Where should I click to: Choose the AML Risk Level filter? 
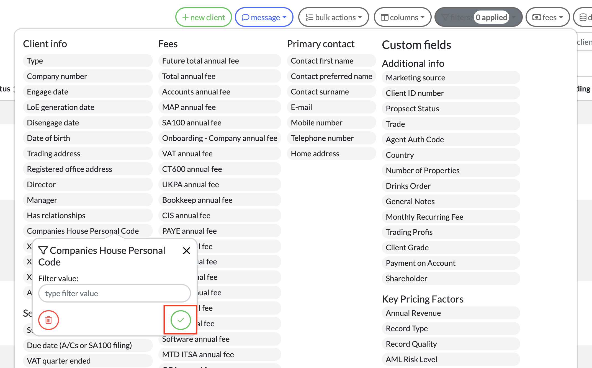tap(451, 359)
